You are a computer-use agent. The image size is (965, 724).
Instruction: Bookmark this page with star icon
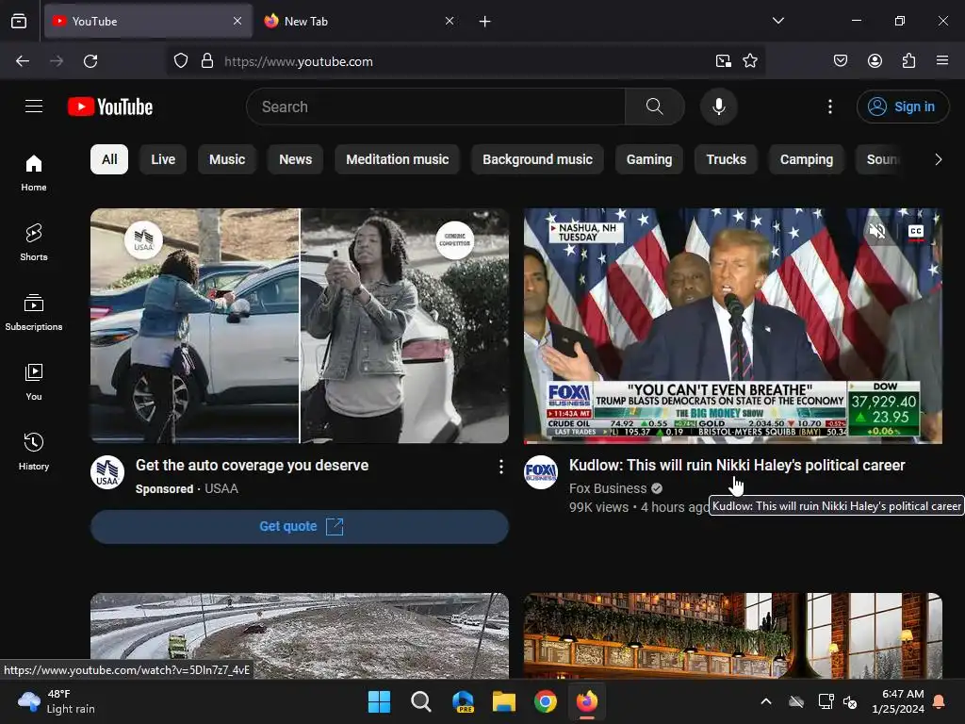click(x=749, y=61)
